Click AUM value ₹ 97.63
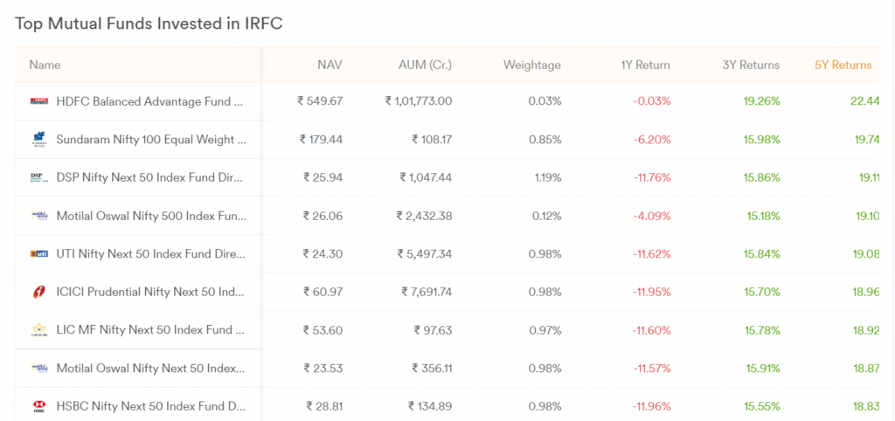 point(434,330)
